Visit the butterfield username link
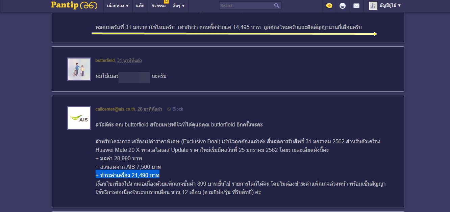 (x=105, y=61)
